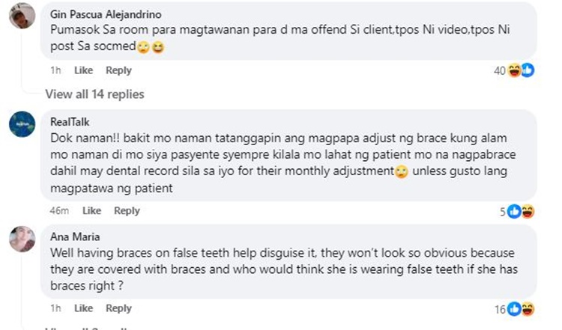Reply to the RealTalk comment
The height and width of the screenshot is (330, 562).
click(127, 210)
